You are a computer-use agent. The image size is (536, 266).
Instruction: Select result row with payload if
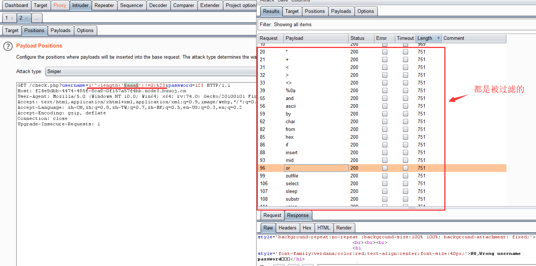pos(382,145)
